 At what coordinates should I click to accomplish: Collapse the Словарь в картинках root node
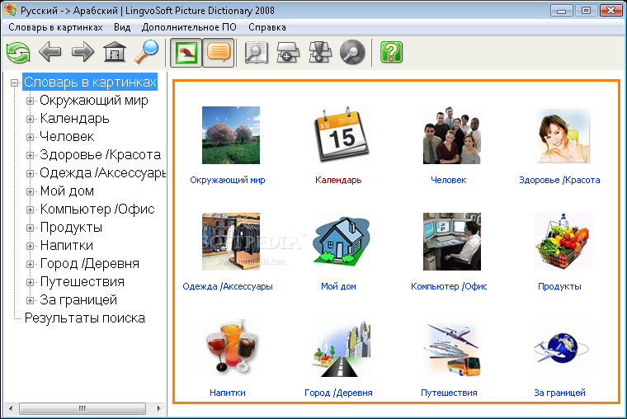(14, 82)
